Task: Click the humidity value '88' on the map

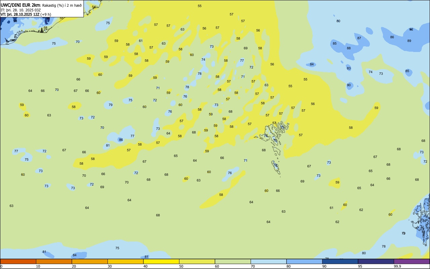Action: pos(349,48)
